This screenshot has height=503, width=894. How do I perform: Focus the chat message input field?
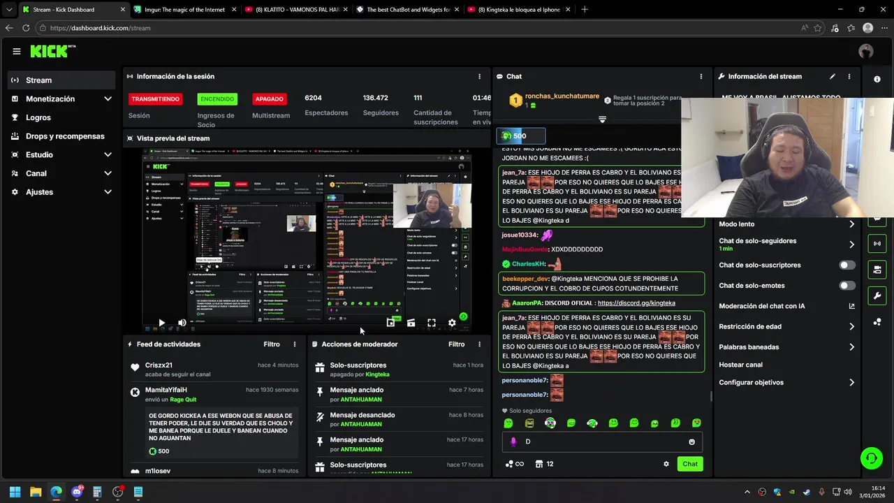click(x=601, y=442)
